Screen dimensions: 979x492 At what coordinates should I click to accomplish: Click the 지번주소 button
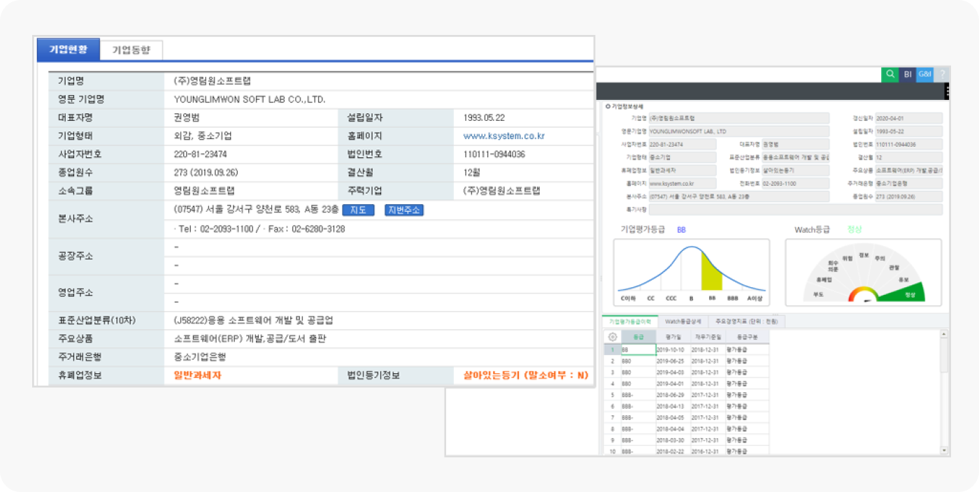coord(404,210)
